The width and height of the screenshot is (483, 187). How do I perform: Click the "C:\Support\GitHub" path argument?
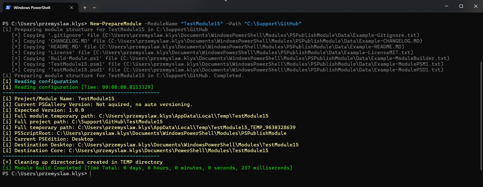tap(273, 24)
